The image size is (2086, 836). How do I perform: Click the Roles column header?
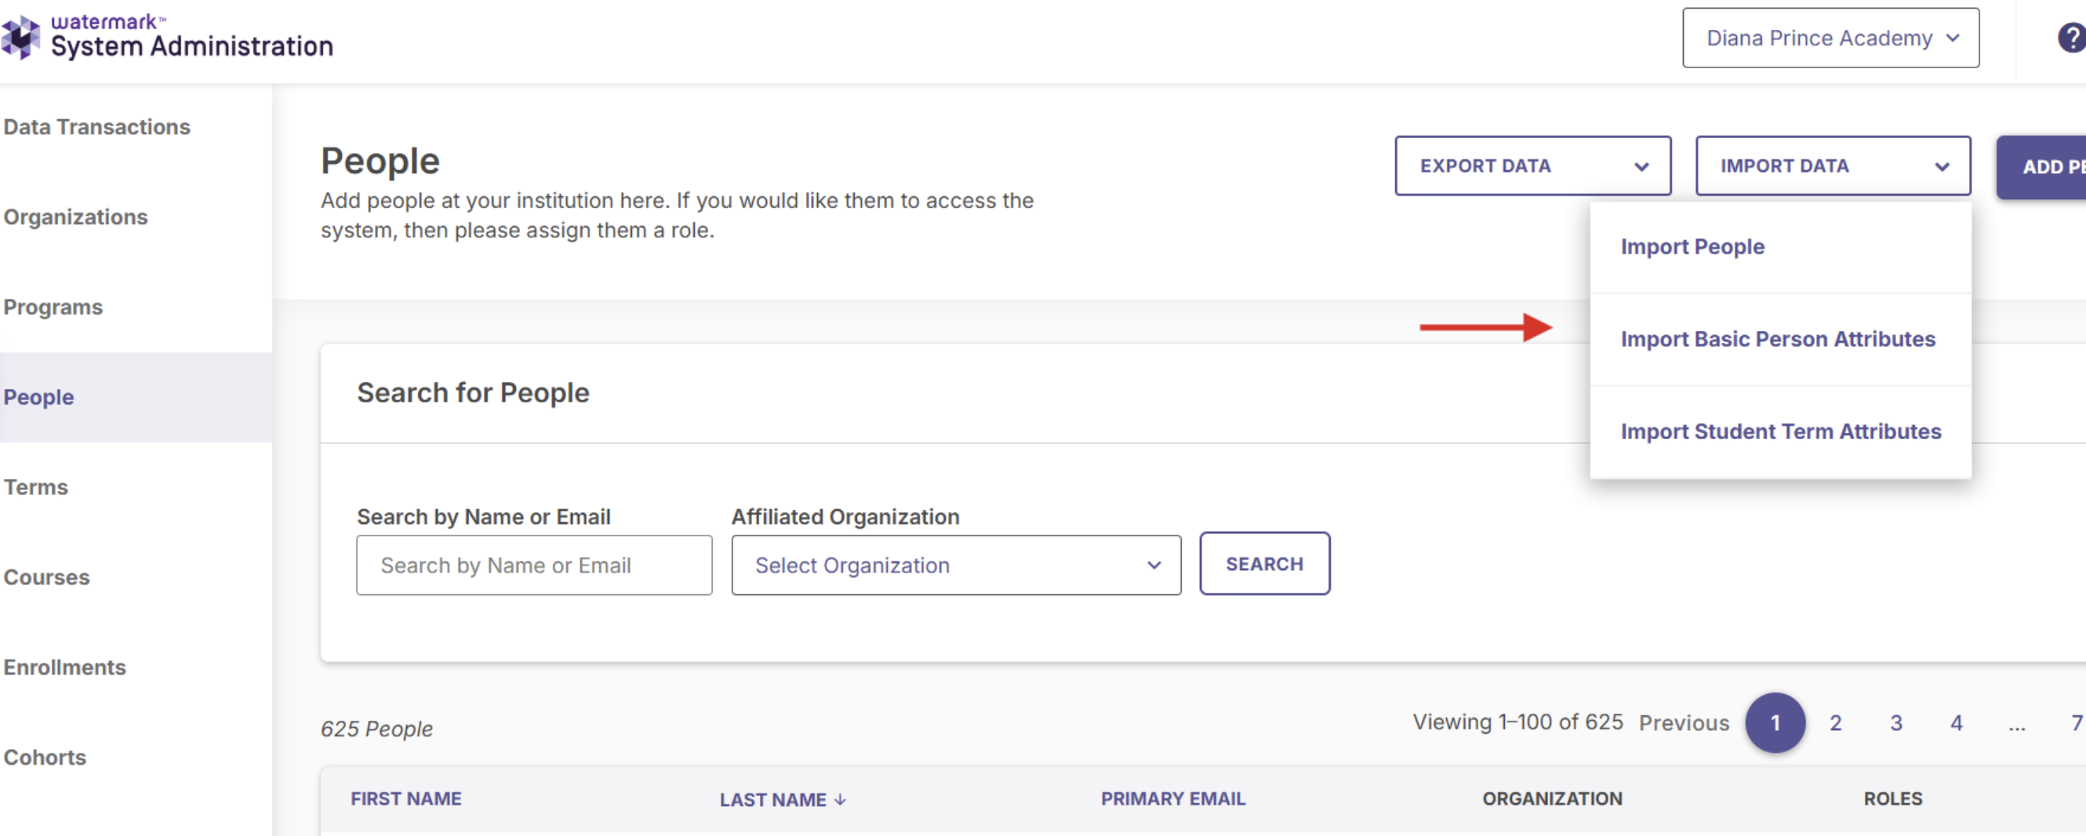tap(1892, 798)
